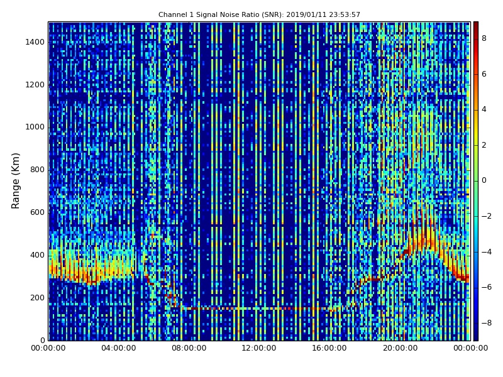Viewport: 503px width, 377px height.
Task: Click the 20:00:00 time axis label
Action: point(400,348)
